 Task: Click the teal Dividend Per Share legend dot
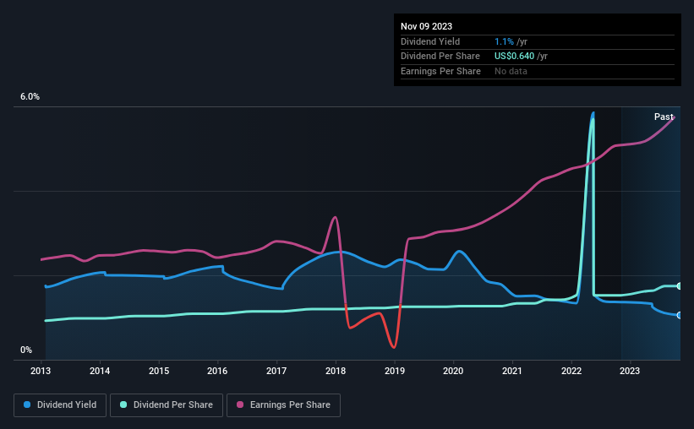tap(123, 405)
